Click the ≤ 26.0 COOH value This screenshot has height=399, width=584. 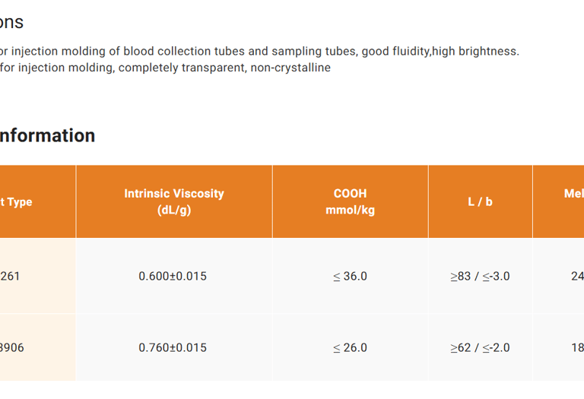coord(350,347)
